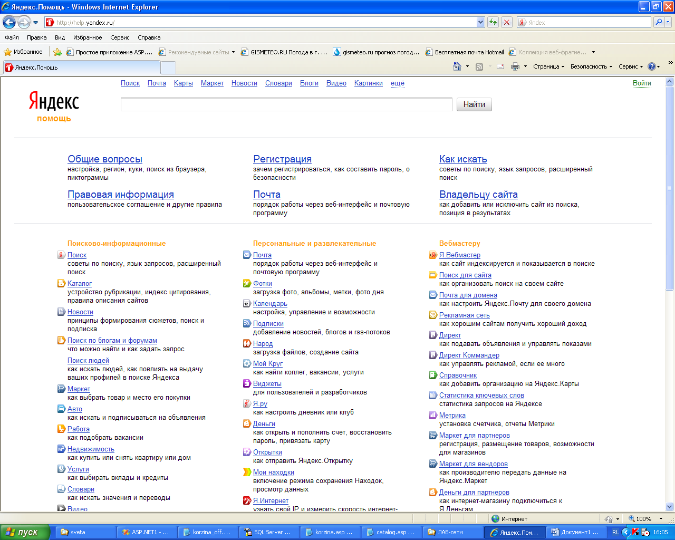Viewport: 675px width, 540px height.
Task: Open the search provider dropdown
Action: (669, 22)
